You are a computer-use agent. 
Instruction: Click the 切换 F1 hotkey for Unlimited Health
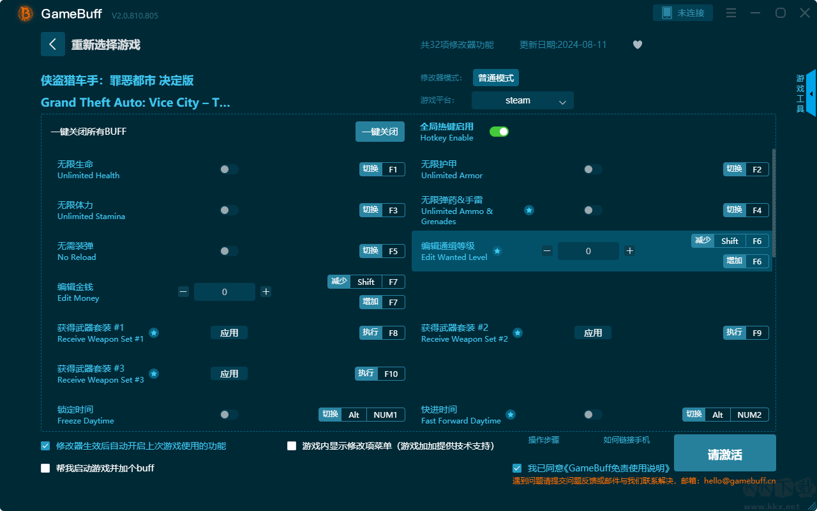tap(382, 169)
